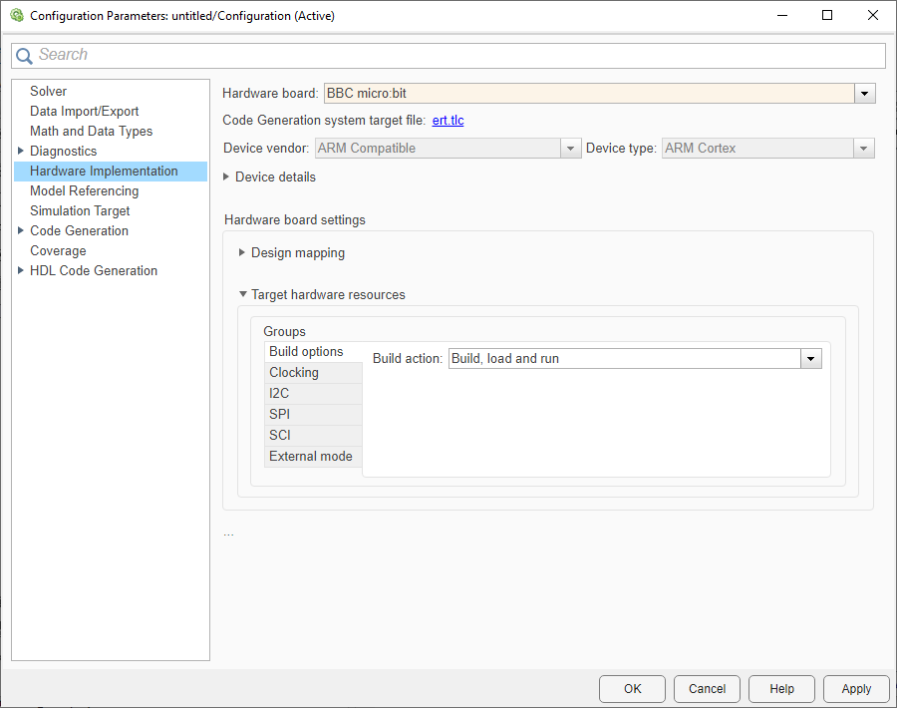The width and height of the screenshot is (897, 711).
Task: Focus the Search input field
Action: pyautogui.click(x=458, y=56)
